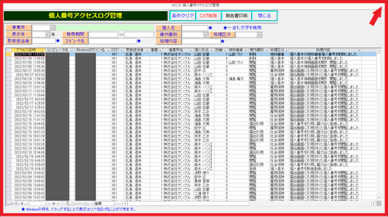Open the 表示年 year dropdown
The width and height of the screenshot is (388, 217).
(47, 35)
